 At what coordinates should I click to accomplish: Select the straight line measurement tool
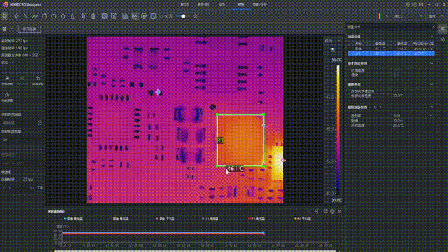click(x=25, y=16)
